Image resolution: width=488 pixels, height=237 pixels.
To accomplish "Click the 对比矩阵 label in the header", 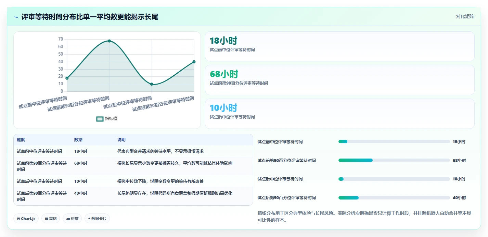I will click(465, 16).
